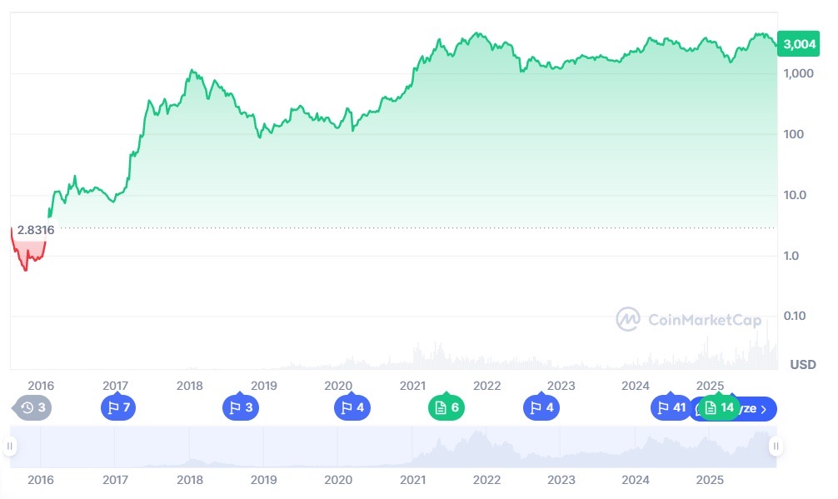Click the right range slider handle
This screenshot has width=838, height=499.
776,447
